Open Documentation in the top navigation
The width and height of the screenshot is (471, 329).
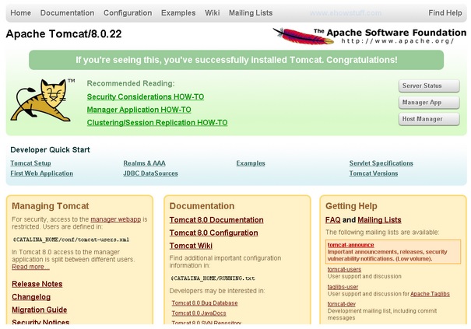(67, 13)
